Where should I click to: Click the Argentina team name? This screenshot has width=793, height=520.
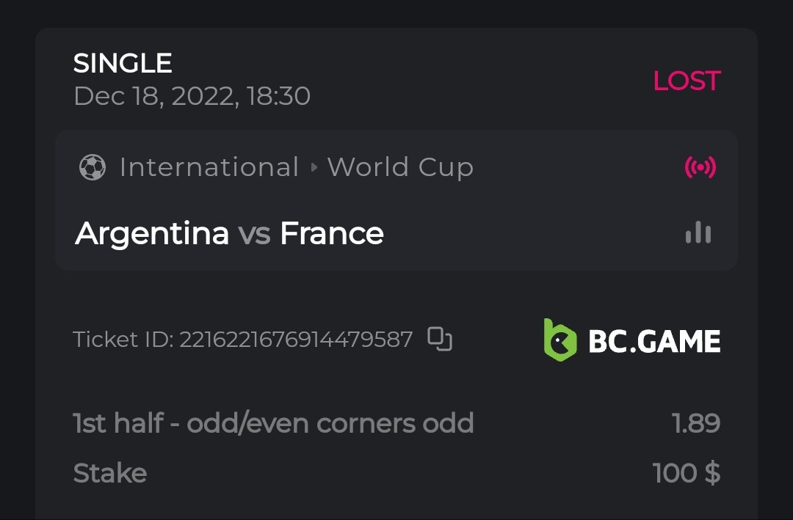(x=152, y=234)
